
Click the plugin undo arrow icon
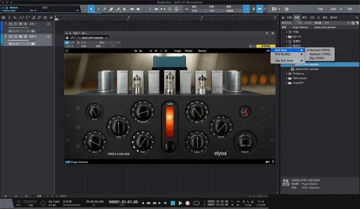pos(136,51)
